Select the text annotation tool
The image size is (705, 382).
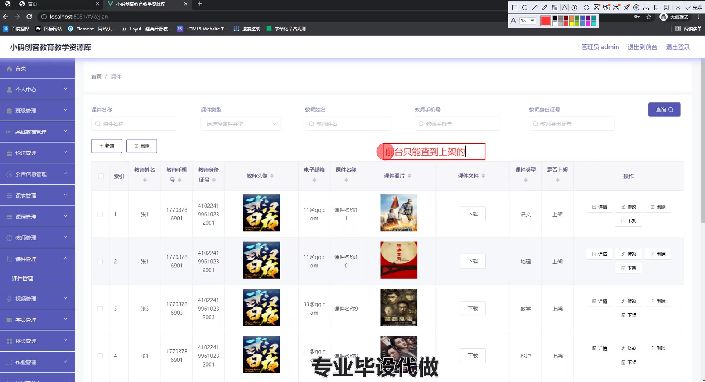pyautogui.click(x=564, y=7)
